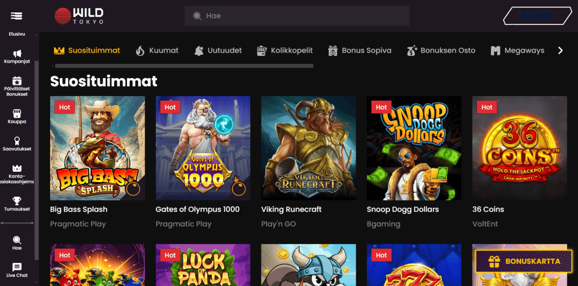The height and width of the screenshot is (286, 578).
Task: Switch to Uutuudet category tab
Action: (x=218, y=50)
